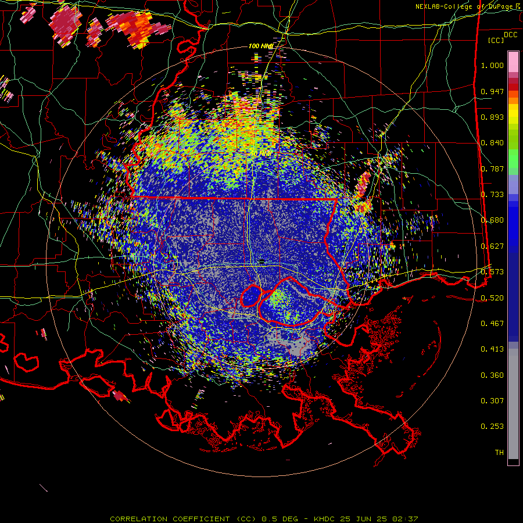
Task: Click the 0.253 legend value
Action: 492,427
